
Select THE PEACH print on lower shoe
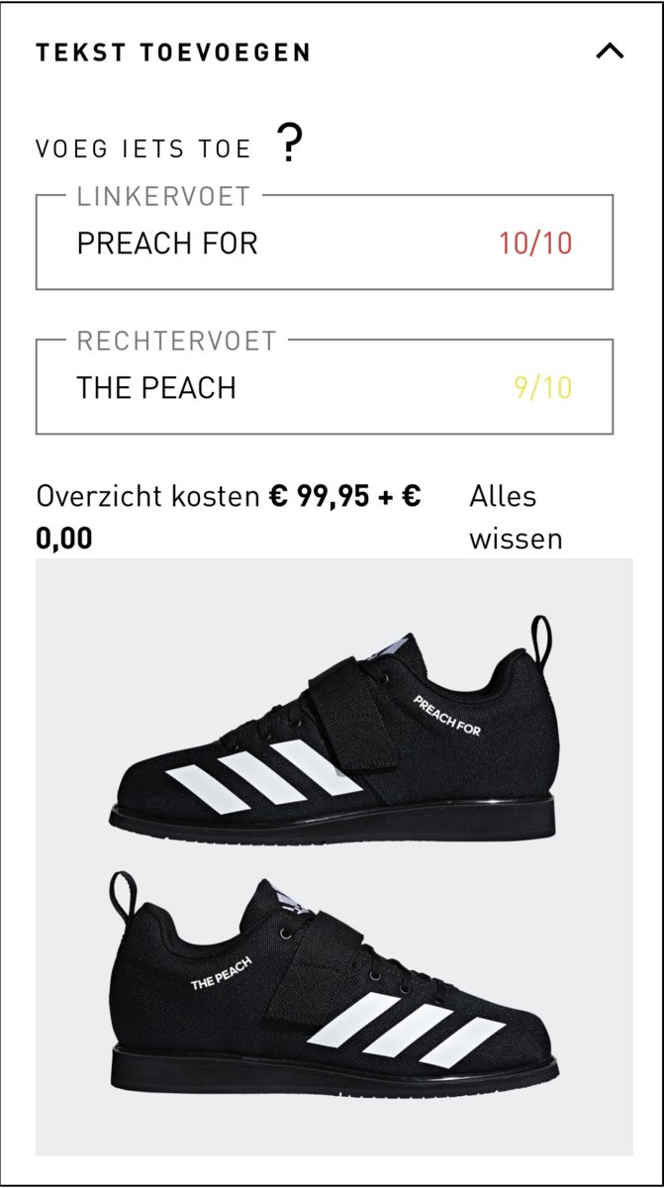(x=221, y=973)
